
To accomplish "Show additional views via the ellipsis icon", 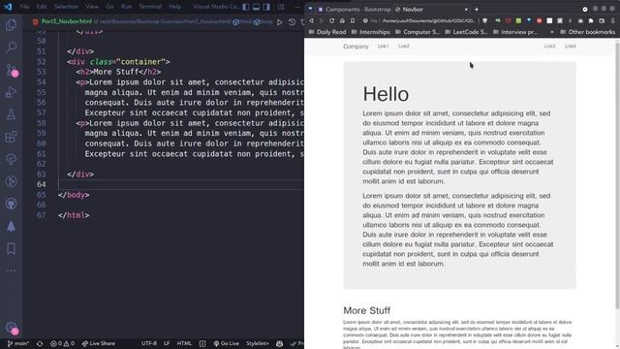I will (11, 270).
